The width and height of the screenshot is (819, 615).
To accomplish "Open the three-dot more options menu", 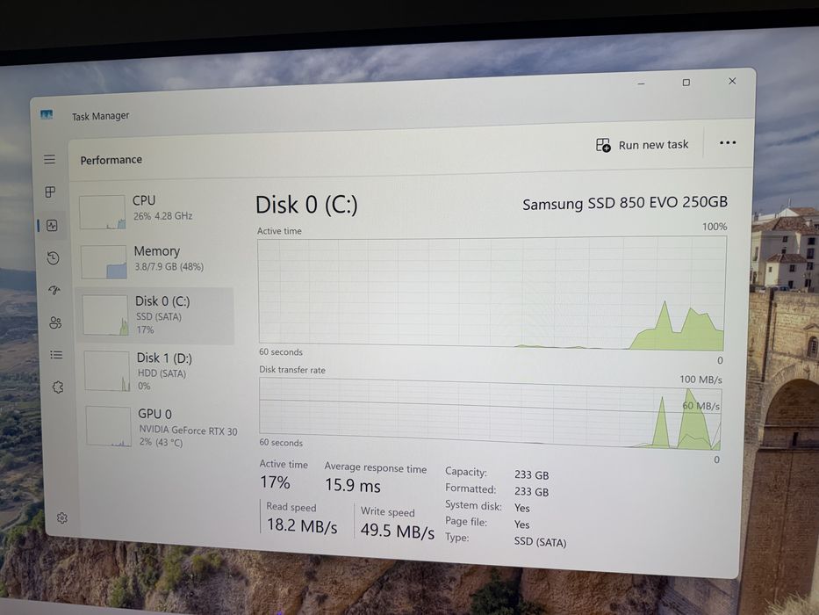I will pyautogui.click(x=728, y=142).
